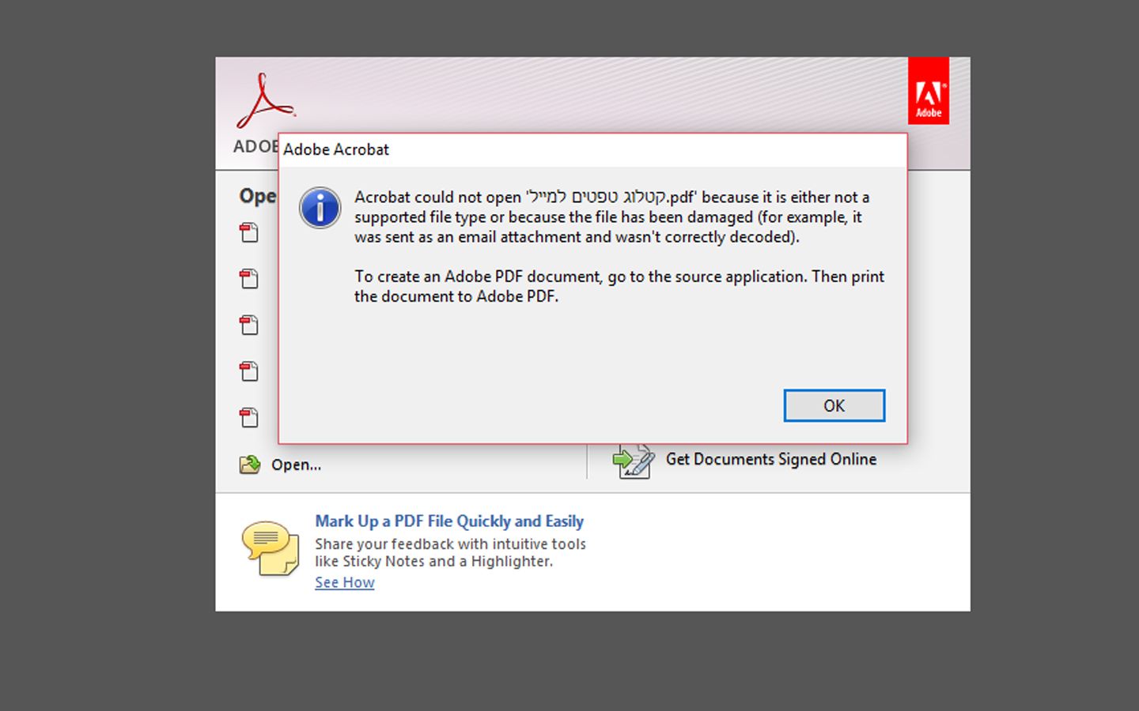This screenshot has width=1139, height=711.
Task: Open the fourth recent PDF file icon
Action: (249, 371)
